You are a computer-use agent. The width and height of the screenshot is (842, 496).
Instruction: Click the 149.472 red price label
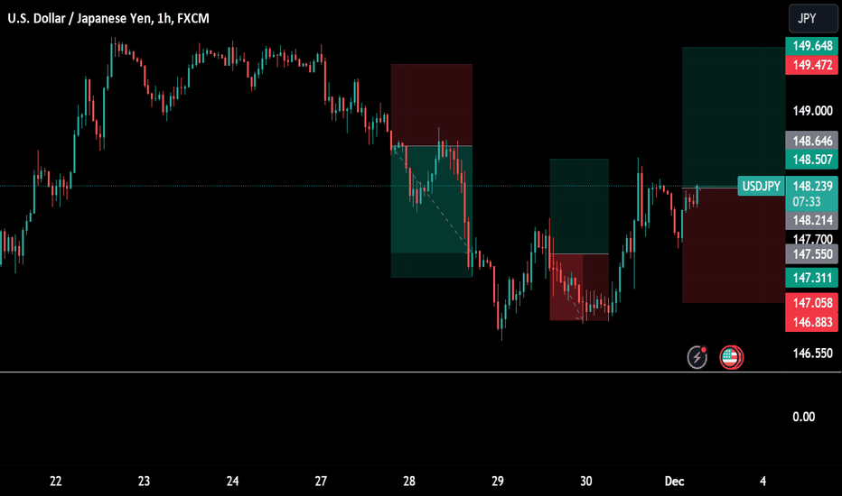[812, 66]
